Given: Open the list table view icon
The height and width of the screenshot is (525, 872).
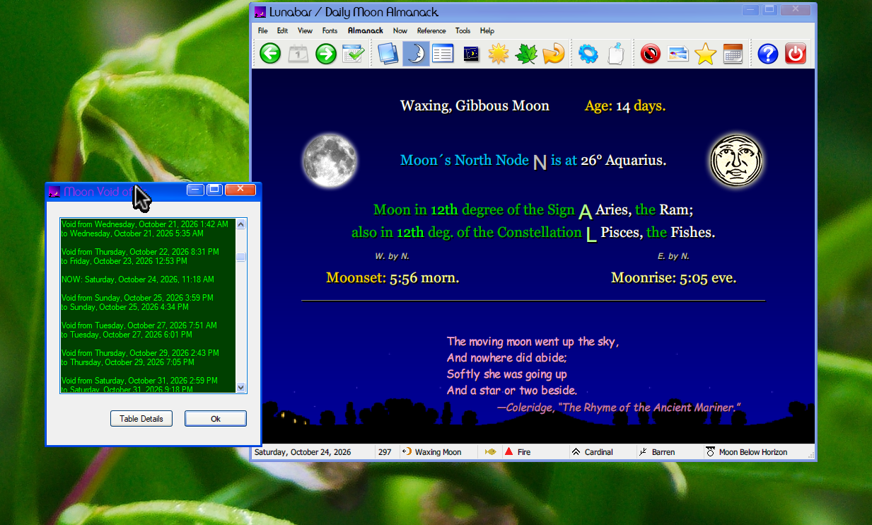Looking at the screenshot, I should click(x=443, y=54).
